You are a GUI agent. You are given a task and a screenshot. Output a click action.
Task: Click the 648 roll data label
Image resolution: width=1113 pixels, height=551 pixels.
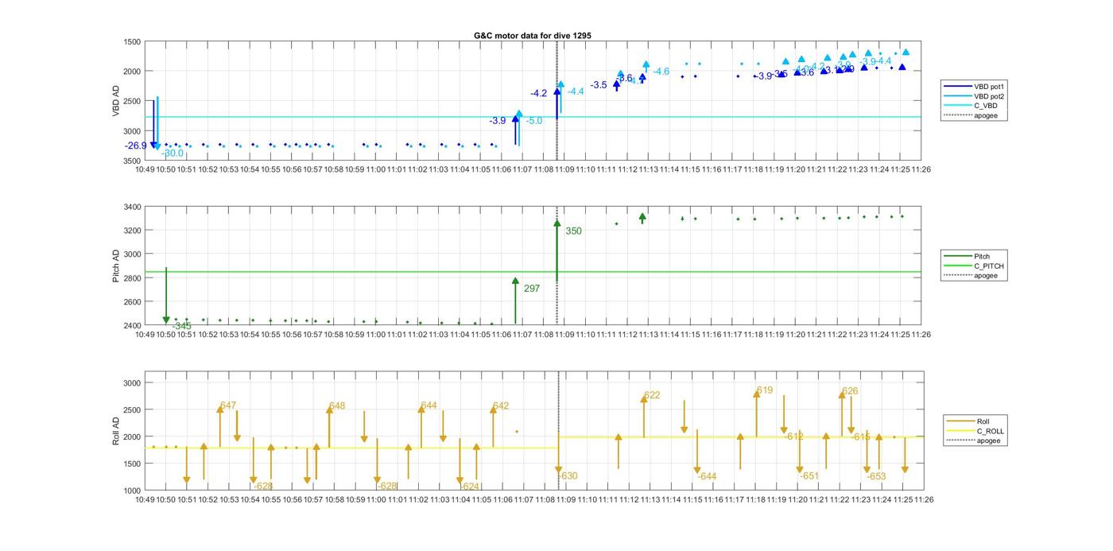337,406
